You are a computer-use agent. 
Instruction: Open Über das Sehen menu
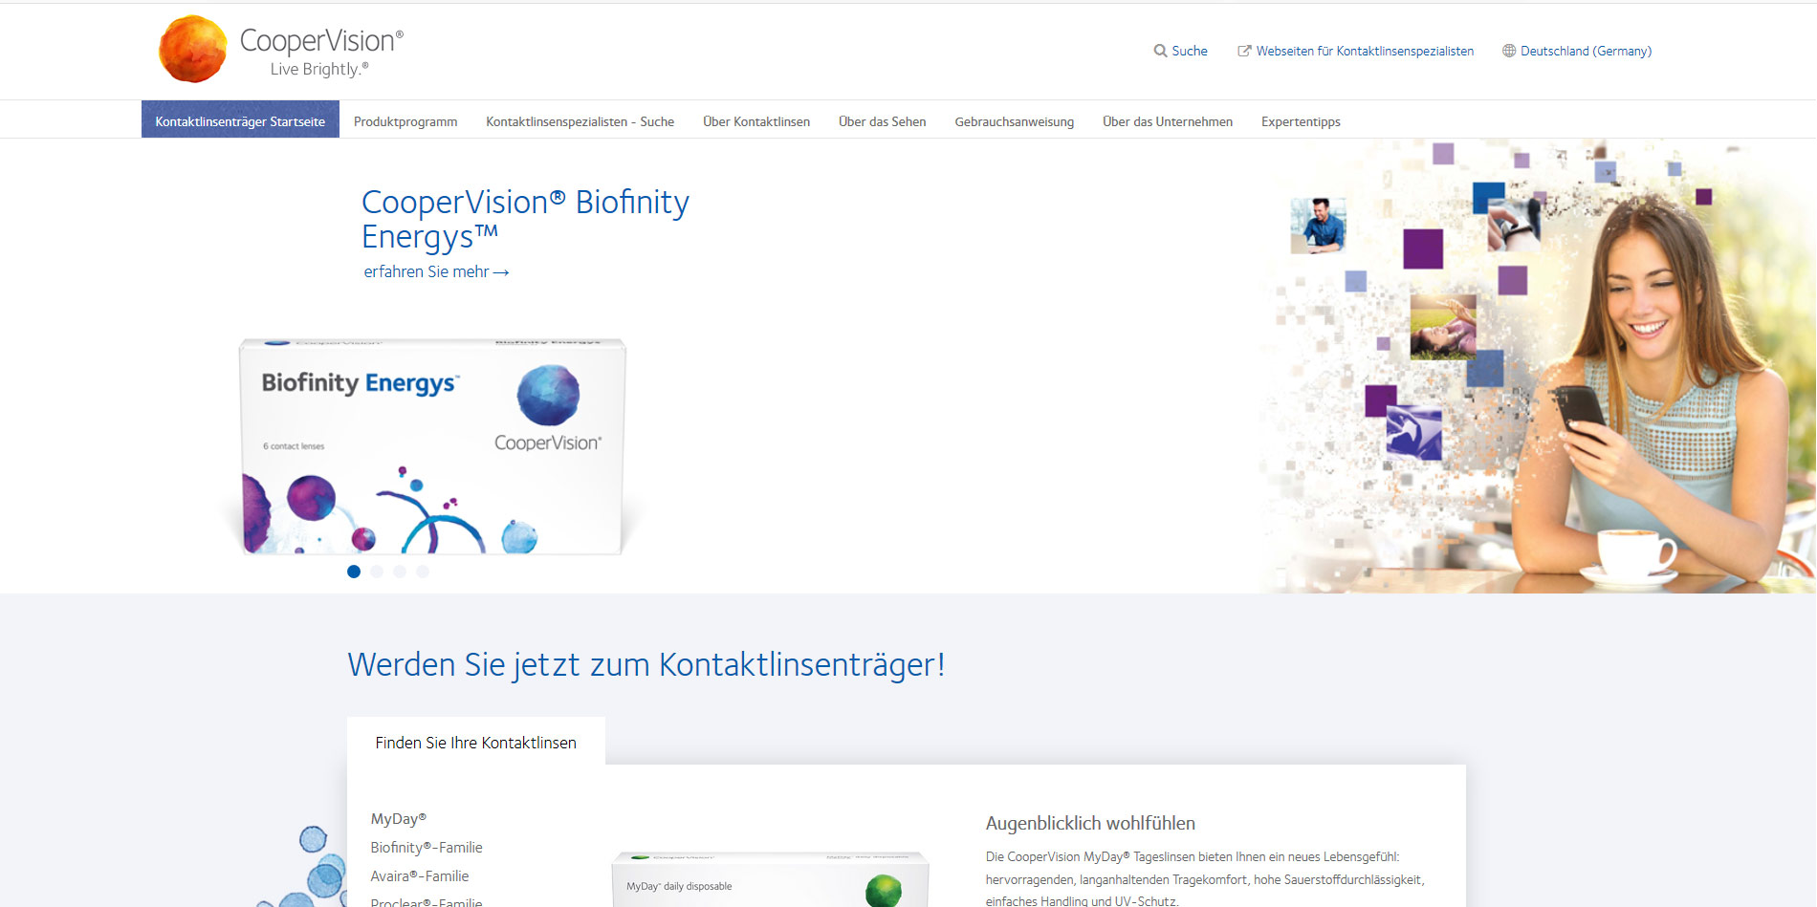882,121
